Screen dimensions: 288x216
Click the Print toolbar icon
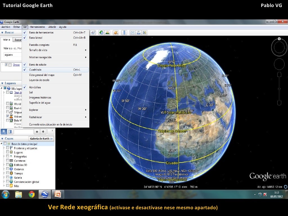(x=138, y=33)
